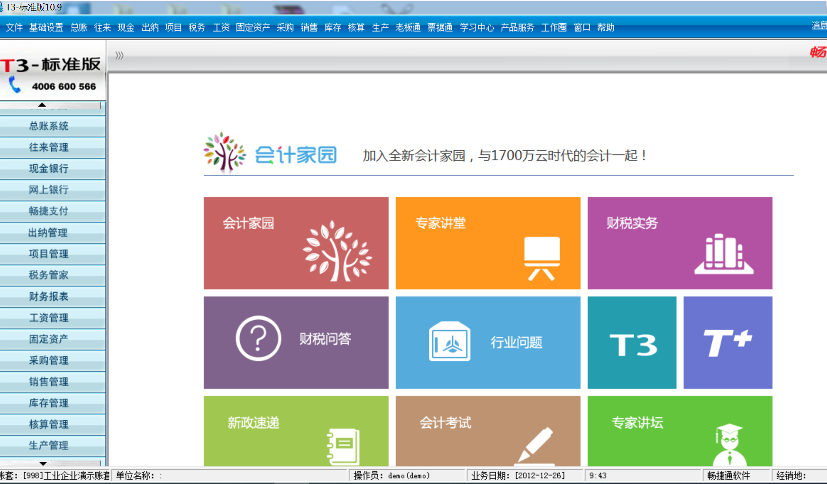Open the 帮助 menu

[606, 27]
